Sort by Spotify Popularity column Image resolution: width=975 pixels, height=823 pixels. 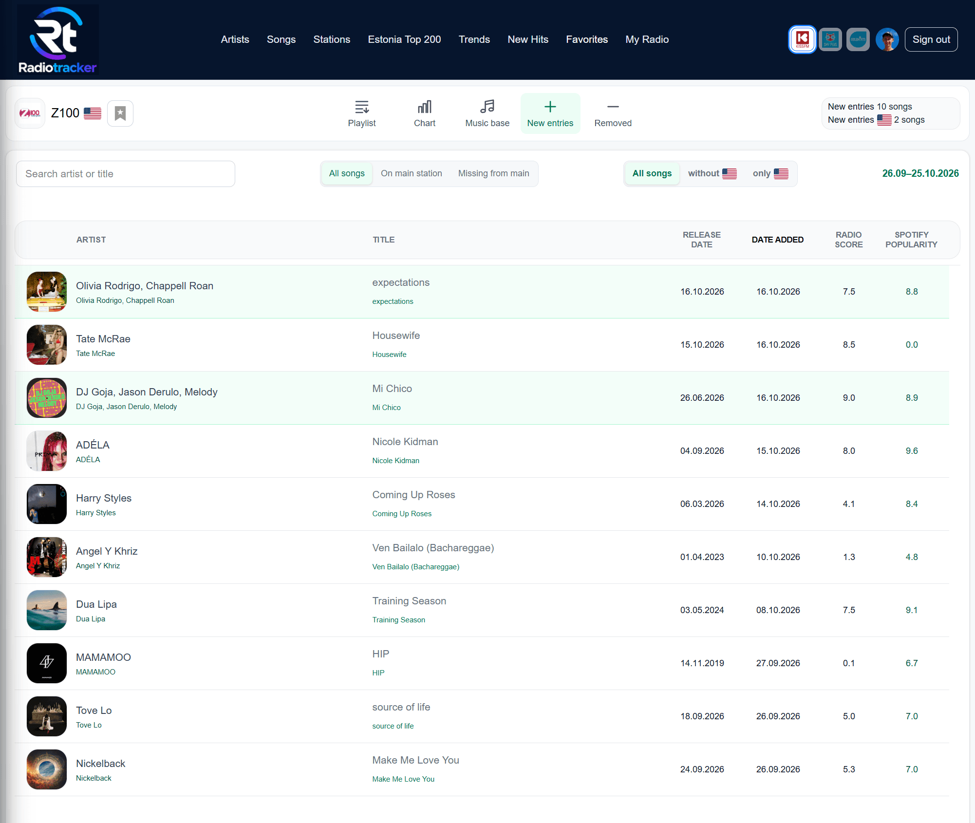[x=911, y=240]
